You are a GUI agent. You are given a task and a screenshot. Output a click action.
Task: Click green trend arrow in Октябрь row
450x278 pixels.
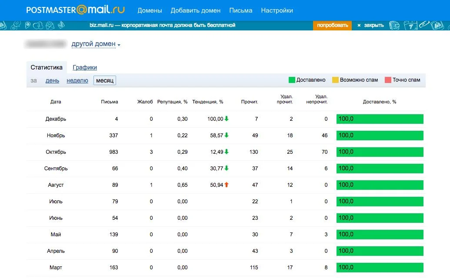pos(227,152)
